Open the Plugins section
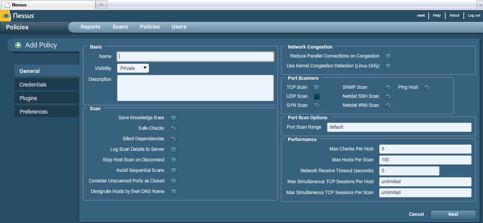 click(28, 98)
